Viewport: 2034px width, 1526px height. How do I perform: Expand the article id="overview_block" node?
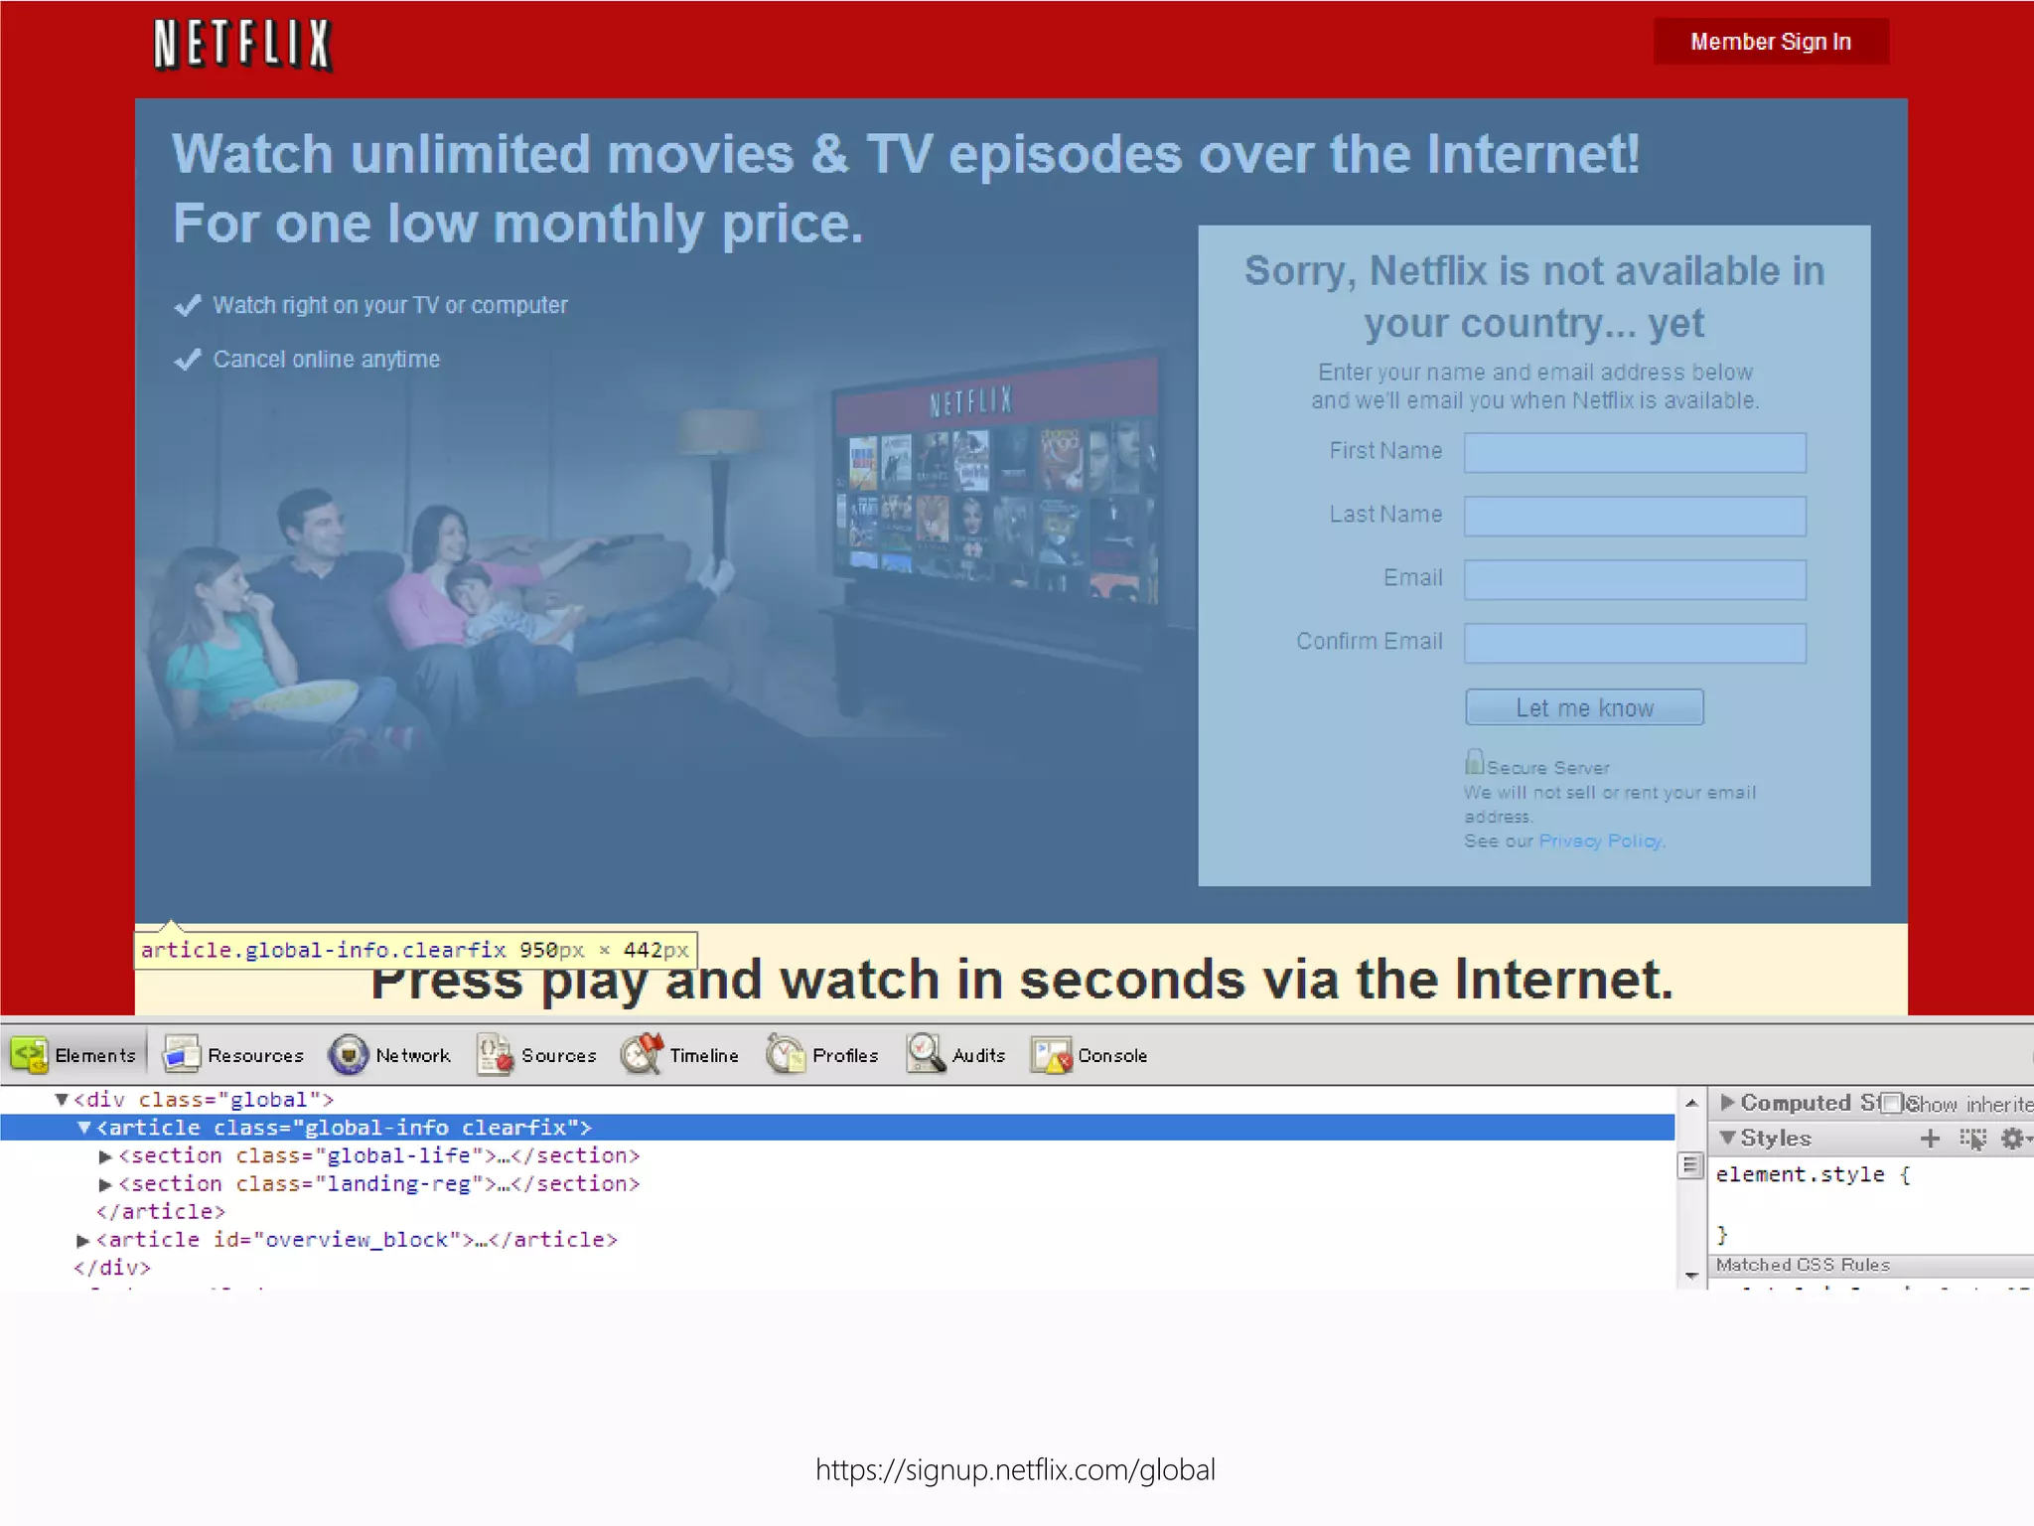(83, 1241)
